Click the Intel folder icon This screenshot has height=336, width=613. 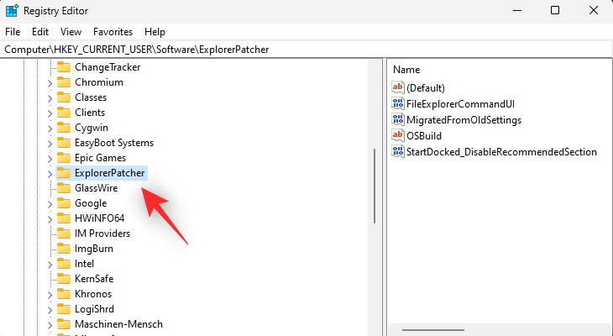coord(63,264)
